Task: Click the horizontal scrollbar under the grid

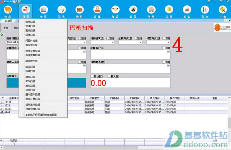Action: [x=70, y=147]
